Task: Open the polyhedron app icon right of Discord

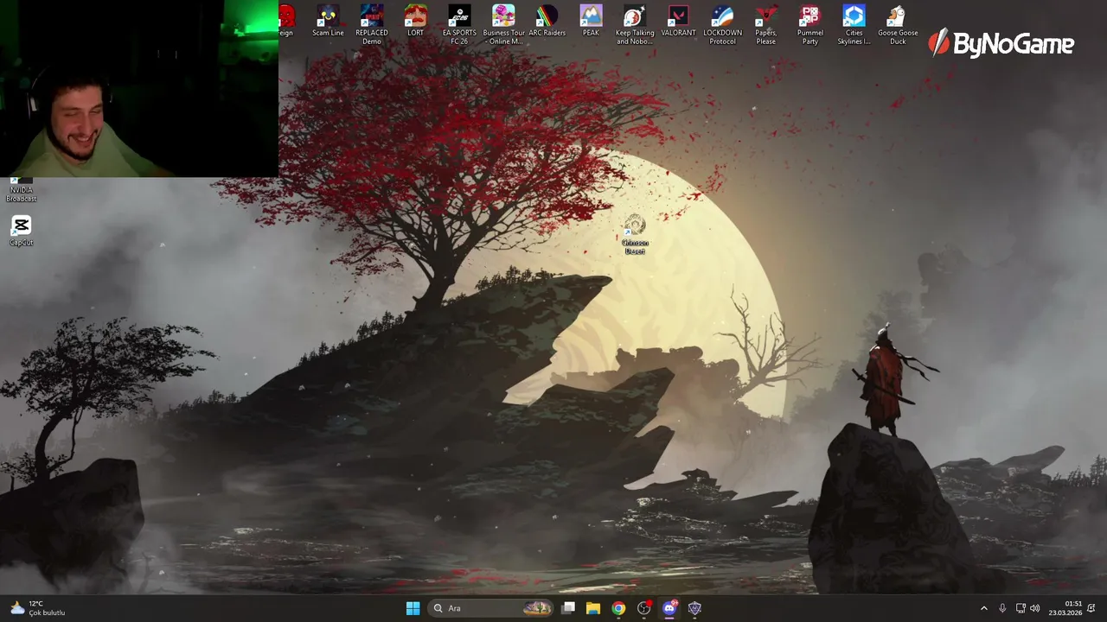Action: point(694,608)
